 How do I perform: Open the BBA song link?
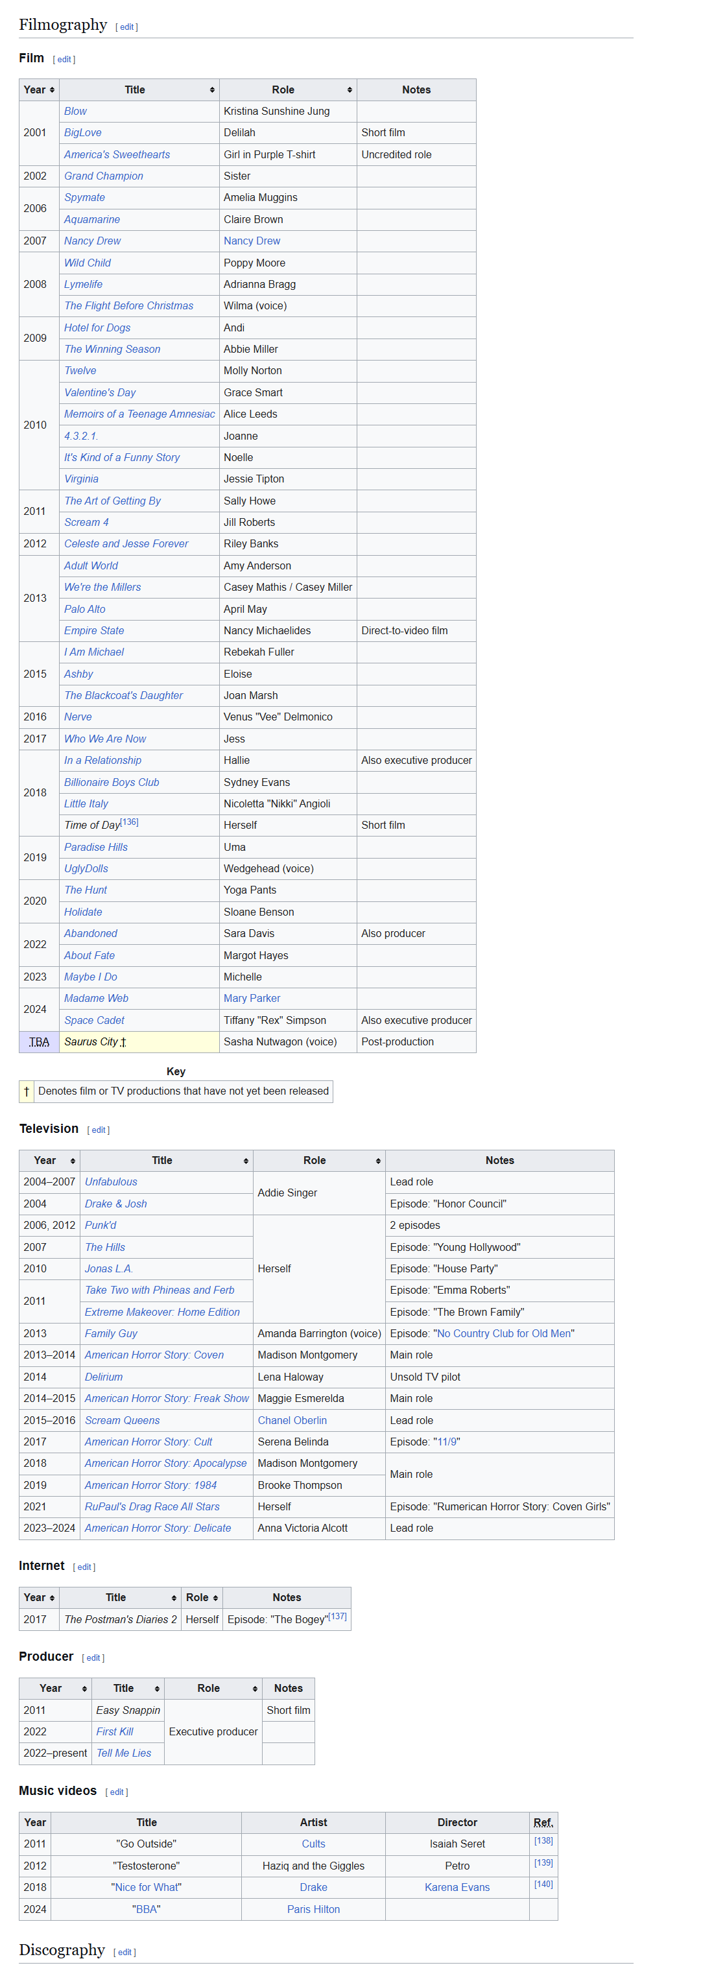click(x=146, y=1909)
